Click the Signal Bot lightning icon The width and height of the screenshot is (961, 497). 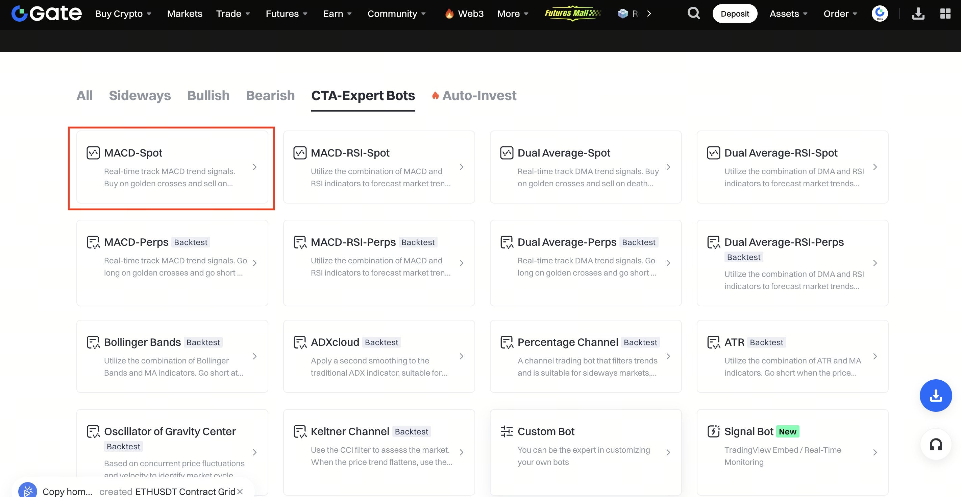coord(713,431)
